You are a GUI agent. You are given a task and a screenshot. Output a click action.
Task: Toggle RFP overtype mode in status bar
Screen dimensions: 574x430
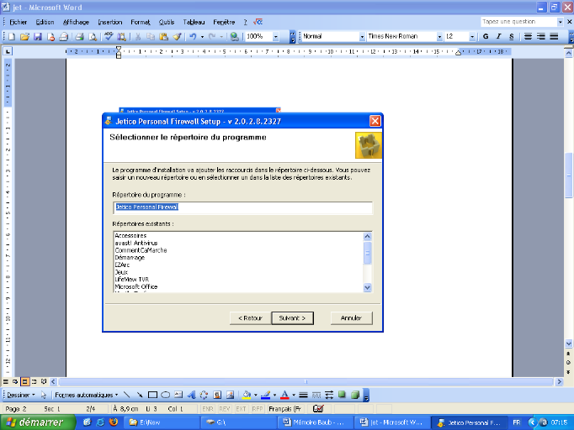(x=258, y=409)
